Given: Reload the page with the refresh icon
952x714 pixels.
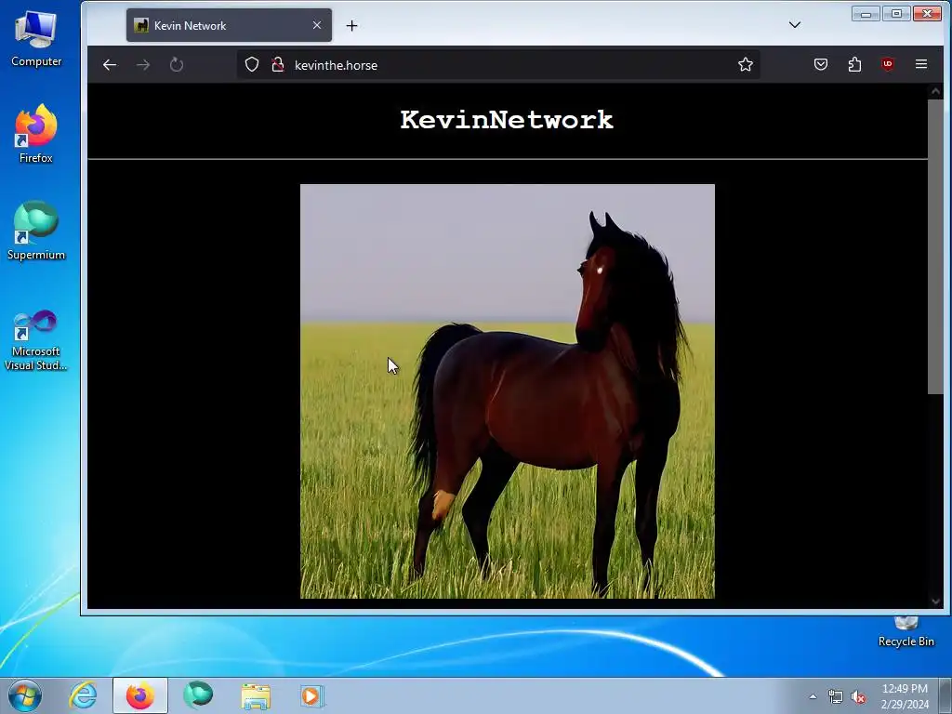Looking at the screenshot, I should [x=177, y=65].
